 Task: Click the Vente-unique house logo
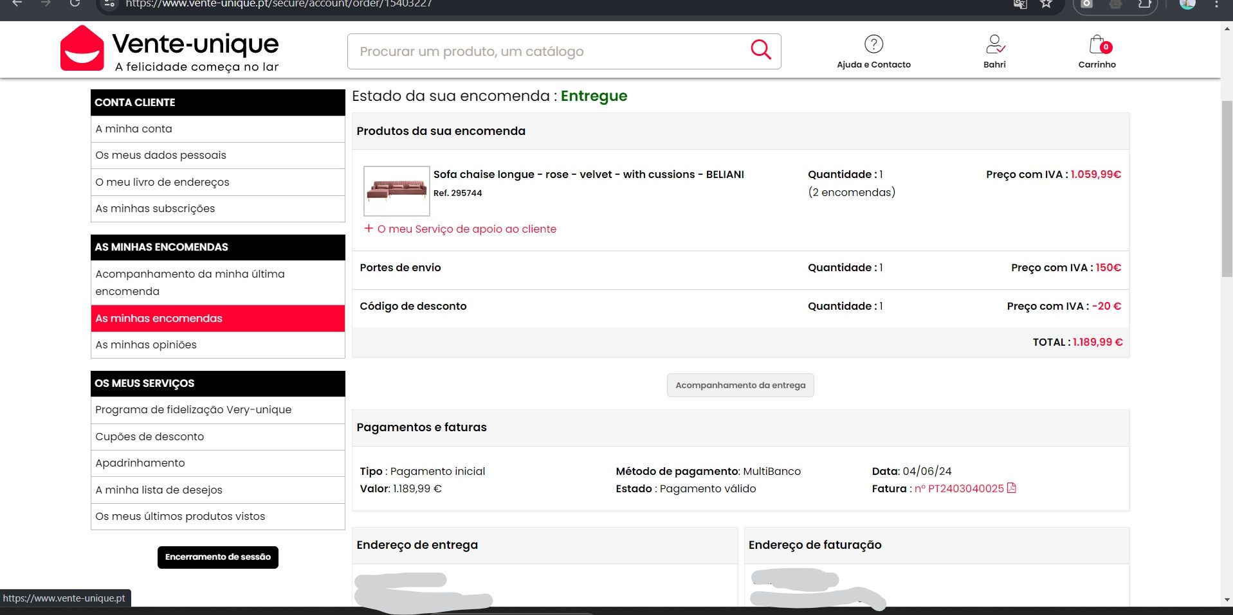(82, 48)
